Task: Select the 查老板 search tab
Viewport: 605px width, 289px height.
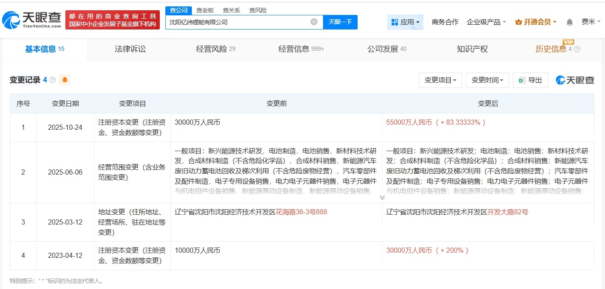Action: coord(205,10)
